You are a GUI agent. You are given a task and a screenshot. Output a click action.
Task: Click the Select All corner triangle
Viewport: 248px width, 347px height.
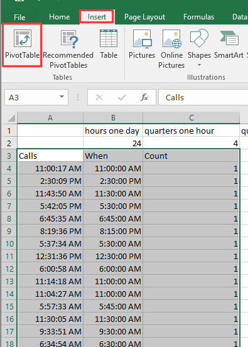(x=11, y=118)
